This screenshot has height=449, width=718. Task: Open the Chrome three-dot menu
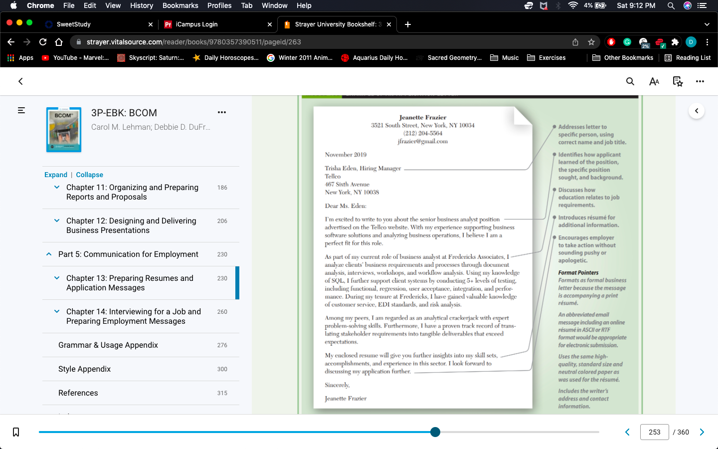coord(707,42)
